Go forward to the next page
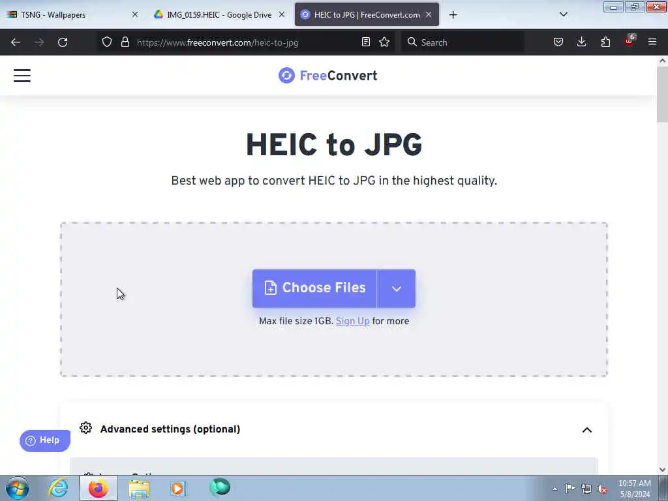Viewport: 668px width, 501px height. (39, 42)
